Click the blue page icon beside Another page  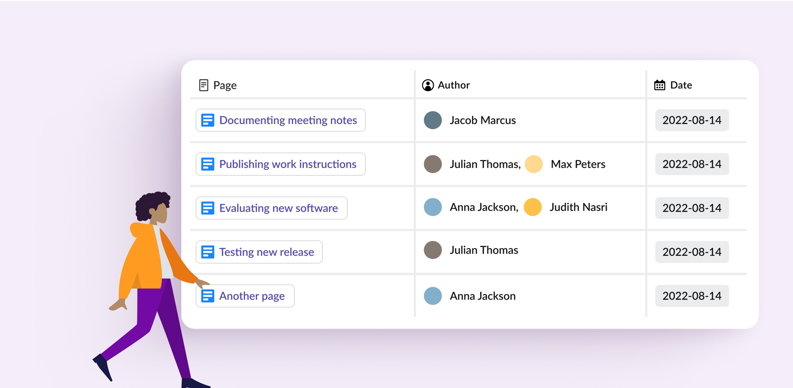[x=208, y=296]
